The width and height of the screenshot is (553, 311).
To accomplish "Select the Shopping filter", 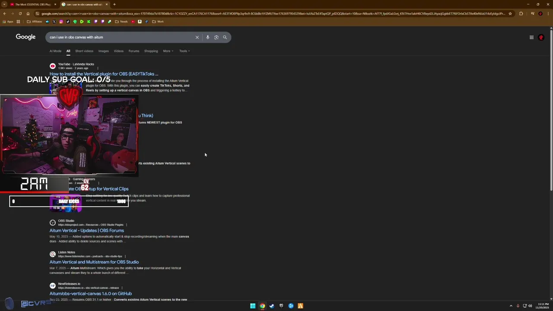I will (151, 51).
